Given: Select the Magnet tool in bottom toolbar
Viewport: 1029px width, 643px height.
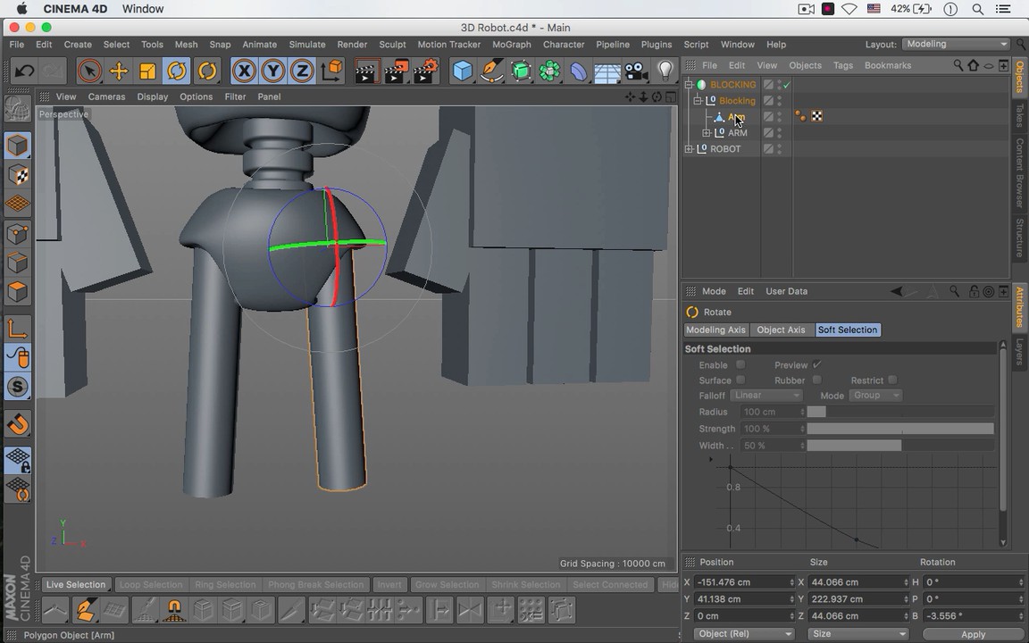Looking at the screenshot, I should click(x=174, y=611).
